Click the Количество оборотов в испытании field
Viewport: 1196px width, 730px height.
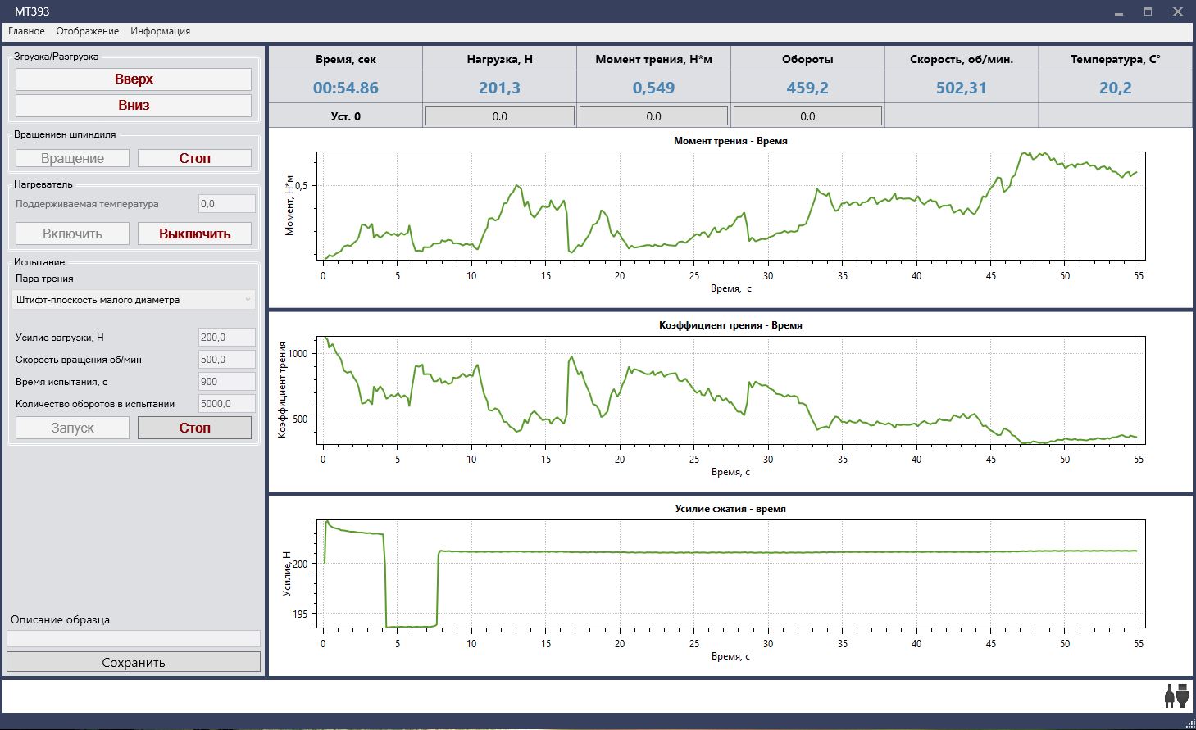click(x=227, y=403)
